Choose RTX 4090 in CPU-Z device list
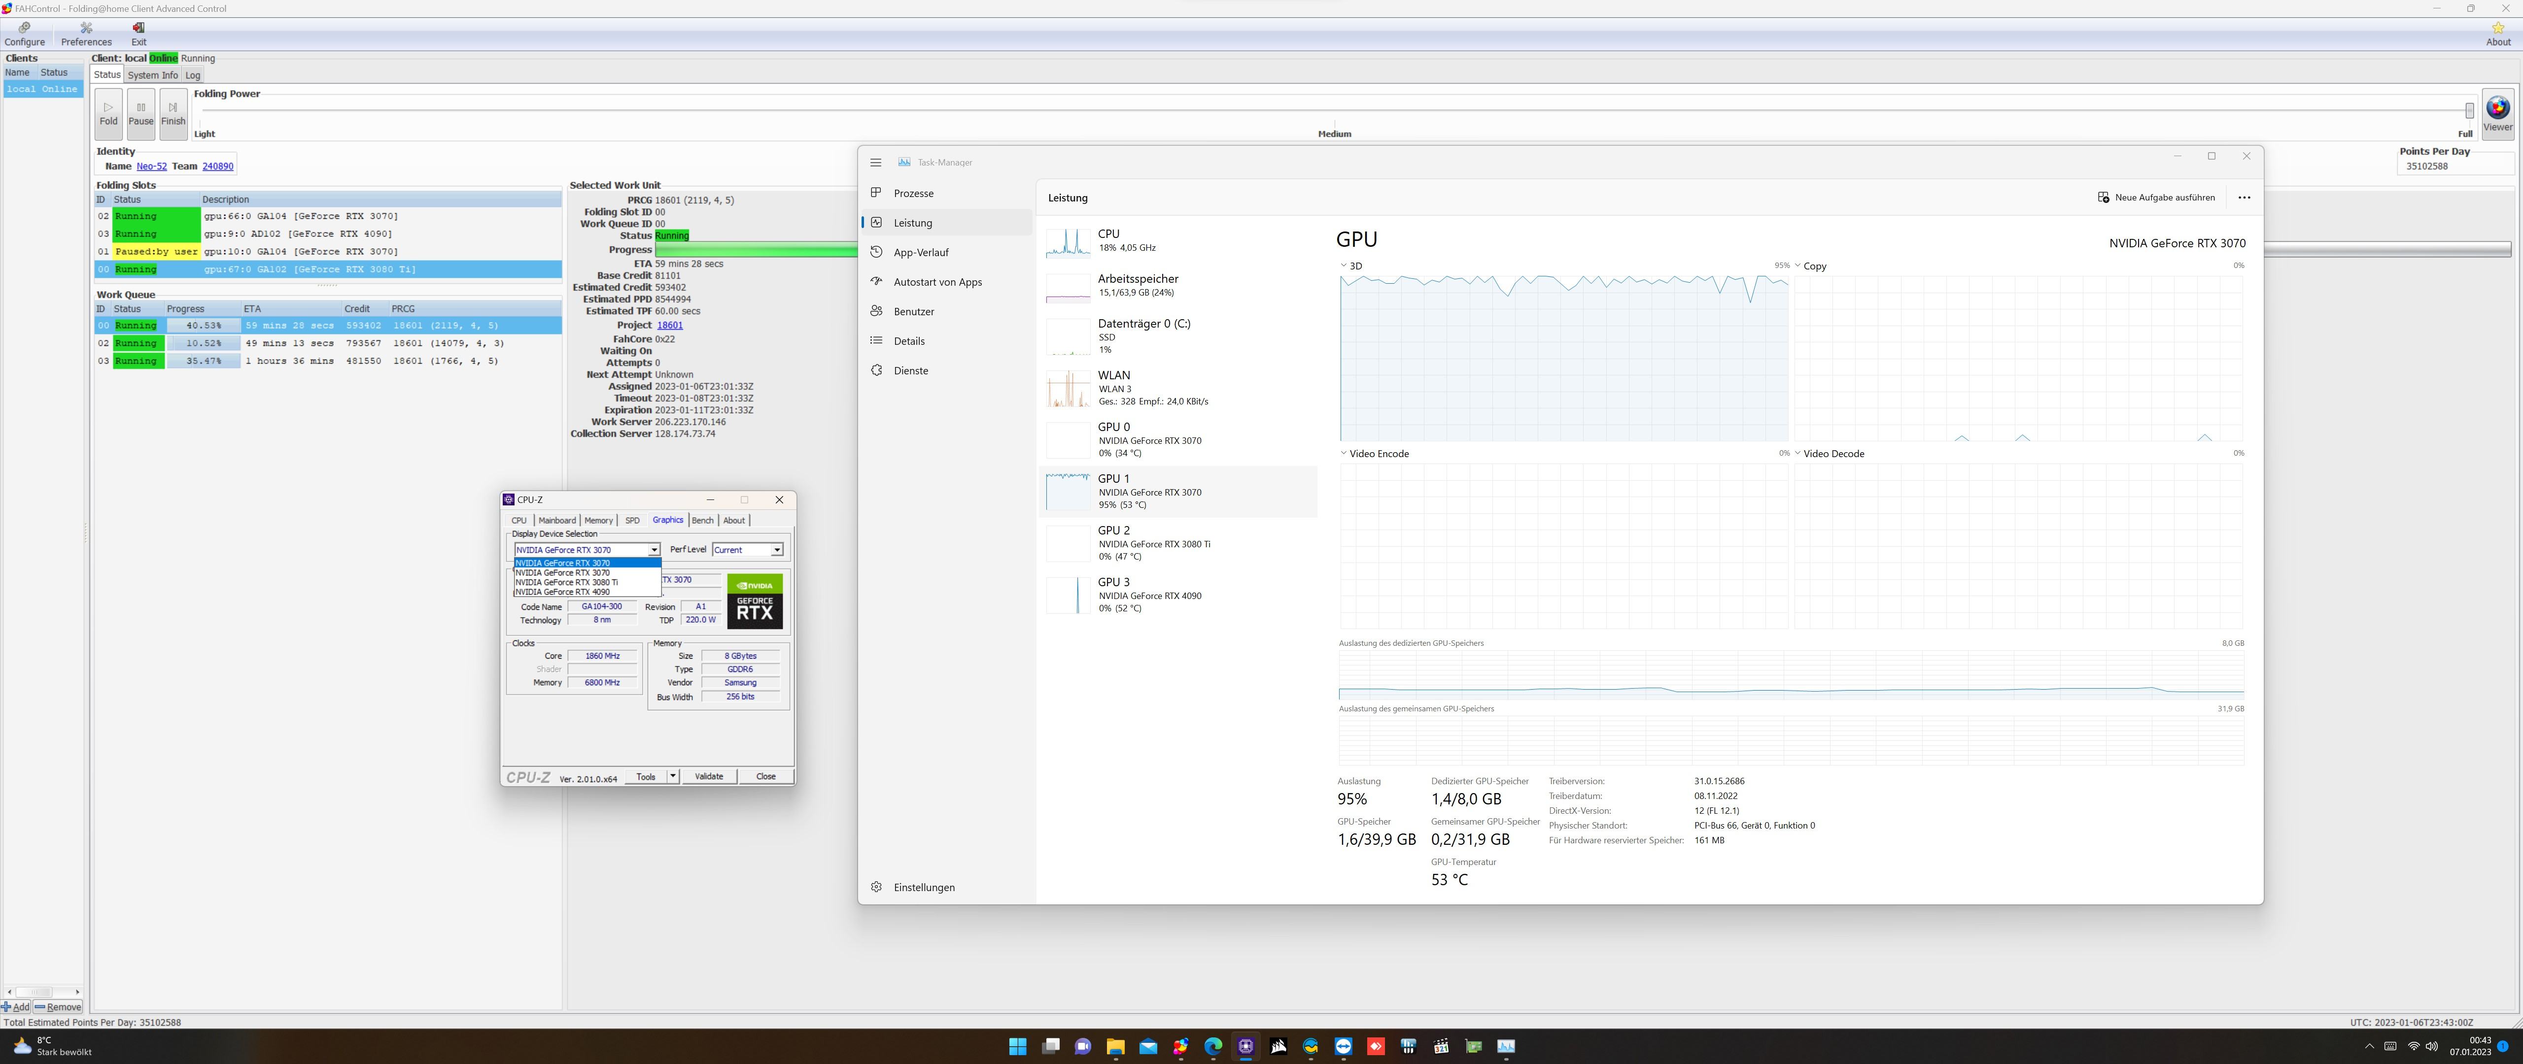This screenshot has height=1064, width=2523. [587, 592]
